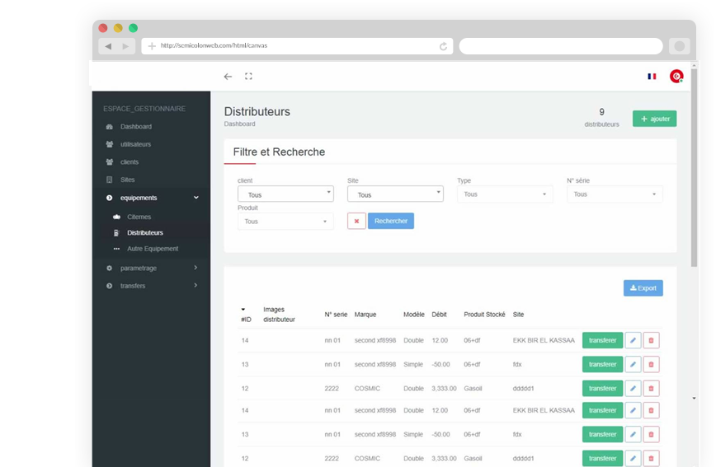Click the scrollbar down arrow
The image size is (716, 467).
(x=694, y=398)
